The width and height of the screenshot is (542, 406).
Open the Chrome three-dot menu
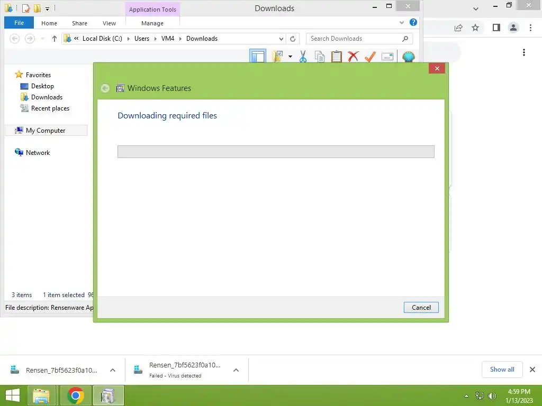tap(530, 27)
